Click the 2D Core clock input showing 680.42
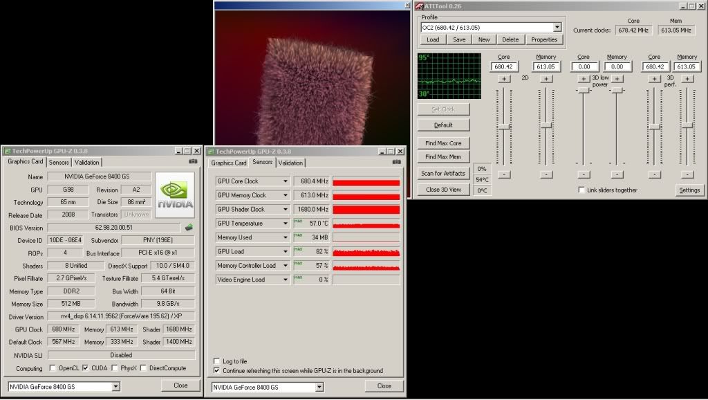The width and height of the screenshot is (708, 400). click(504, 66)
